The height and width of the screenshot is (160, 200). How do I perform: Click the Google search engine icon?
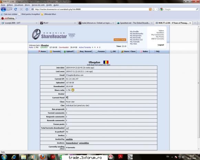tap(161, 9)
